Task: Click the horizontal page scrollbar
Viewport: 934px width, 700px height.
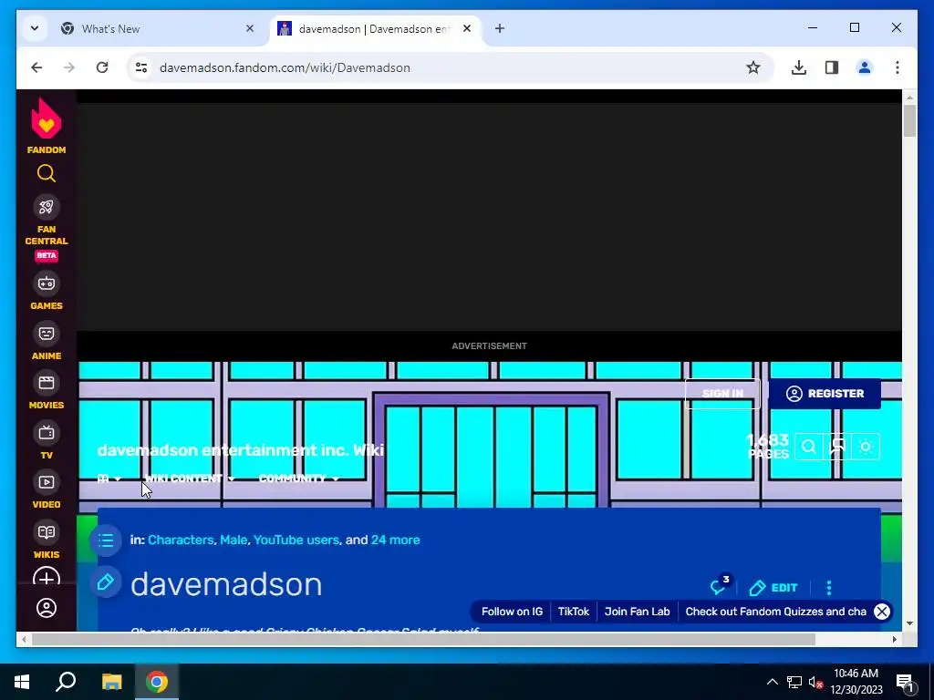Action: [423, 639]
